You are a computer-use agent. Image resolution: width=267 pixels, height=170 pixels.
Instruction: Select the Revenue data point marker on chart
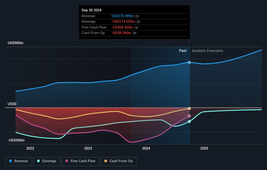(x=189, y=63)
